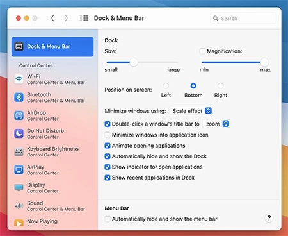Click the magnifying glass search icon
Image resolution: width=288 pixels, height=236 pixels.
coord(216,18)
